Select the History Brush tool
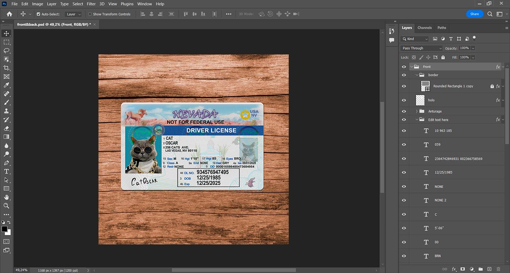 [6, 120]
